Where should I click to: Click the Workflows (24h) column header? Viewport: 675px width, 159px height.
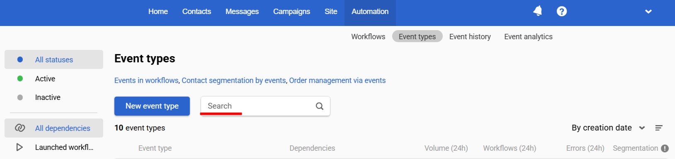pyautogui.click(x=510, y=148)
